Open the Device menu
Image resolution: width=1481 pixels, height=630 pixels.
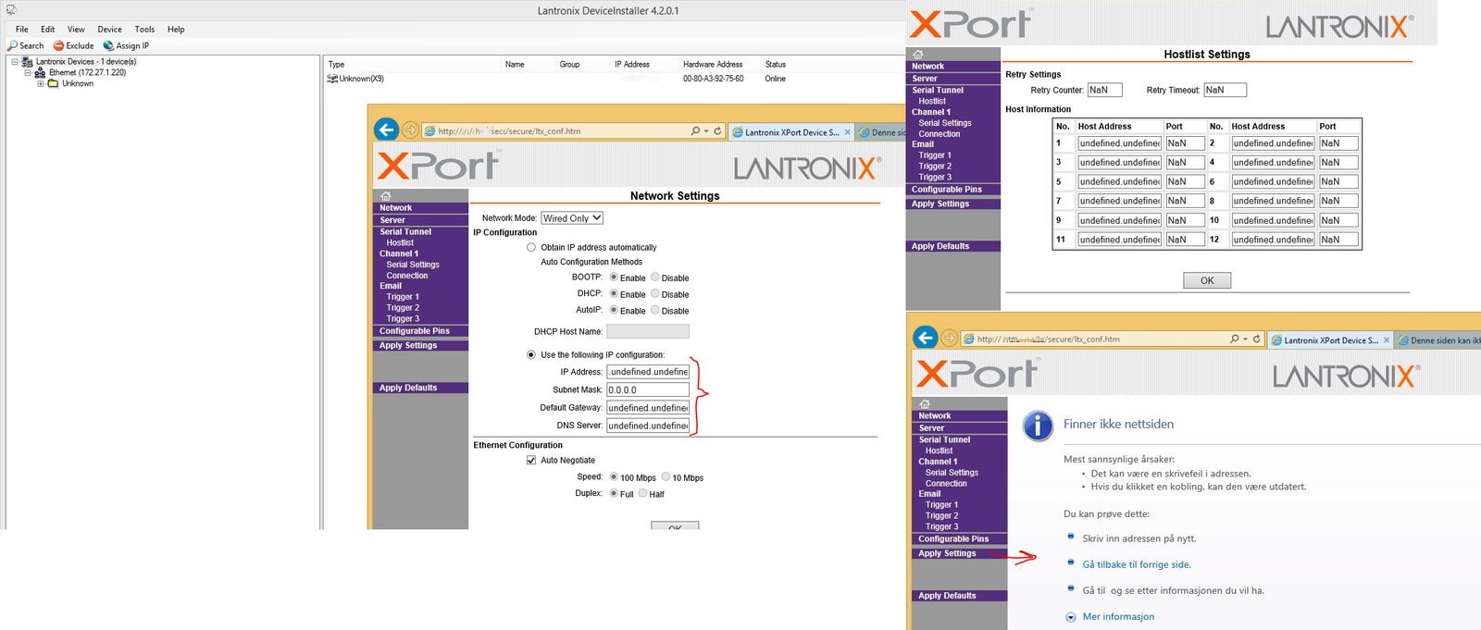pos(110,30)
